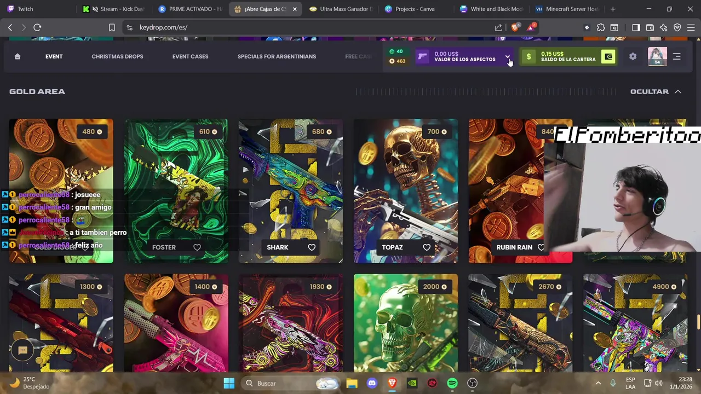Open the CHRISTMAS DROPS section
The image size is (701, 394).
point(117,56)
